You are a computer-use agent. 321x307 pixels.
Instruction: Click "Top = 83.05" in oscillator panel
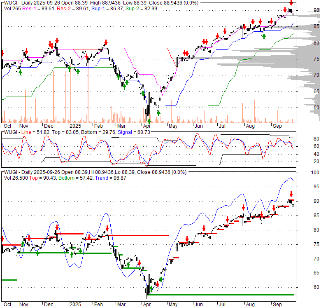65,132
